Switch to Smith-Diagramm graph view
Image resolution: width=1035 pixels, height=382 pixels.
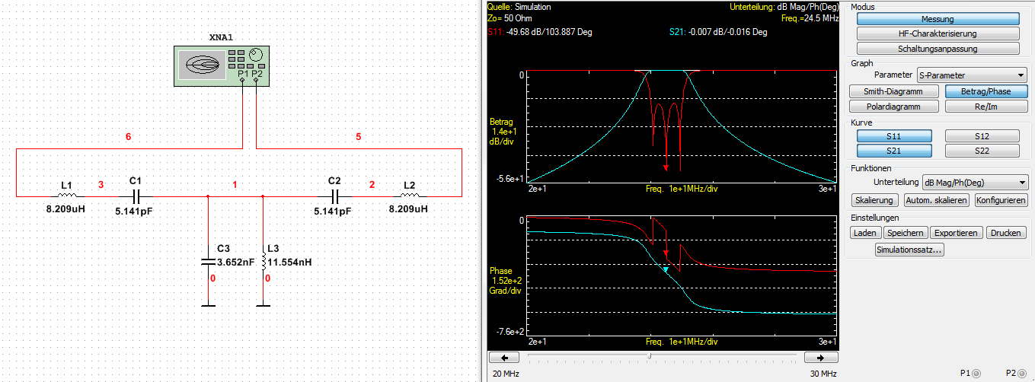[893, 91]
